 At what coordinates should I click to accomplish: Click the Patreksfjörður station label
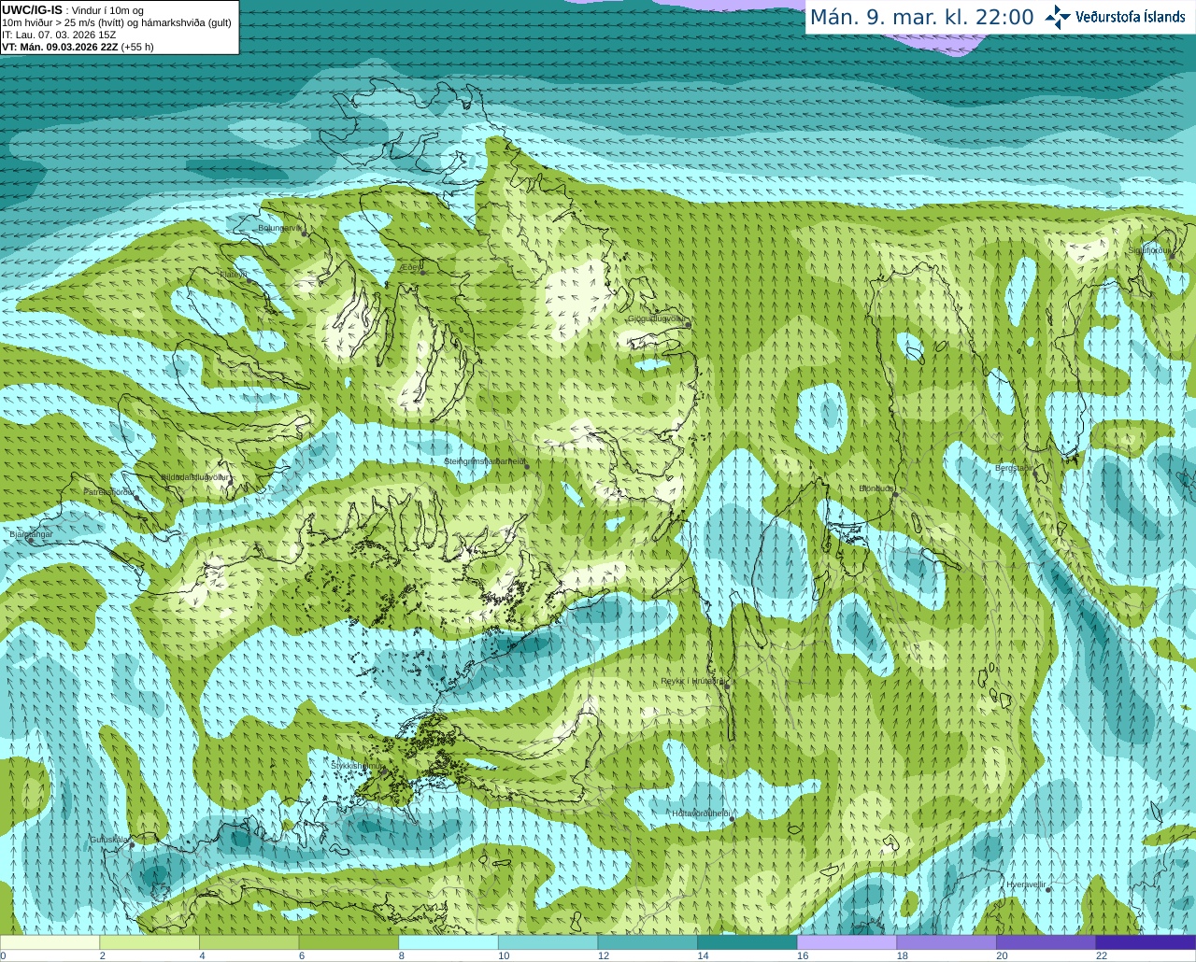[x=109, y=491]
